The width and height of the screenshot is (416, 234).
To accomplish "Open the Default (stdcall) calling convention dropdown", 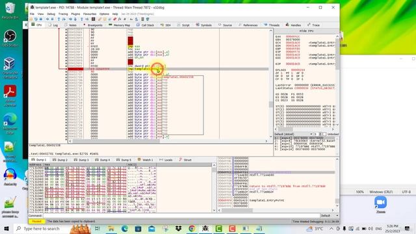I will pos(293,135).
